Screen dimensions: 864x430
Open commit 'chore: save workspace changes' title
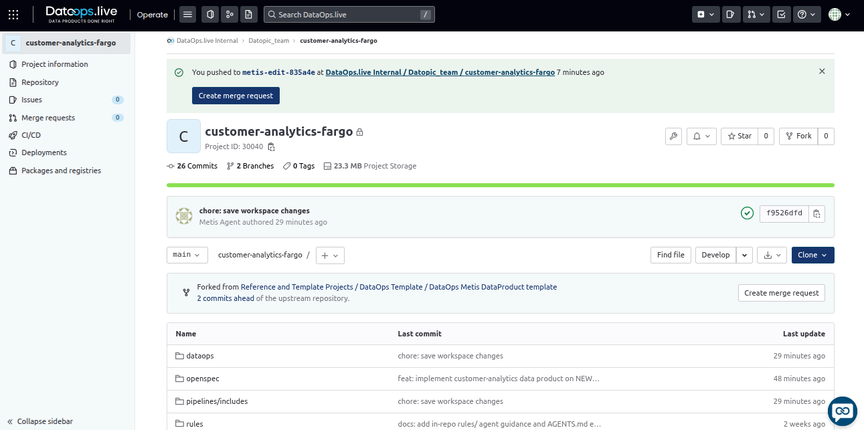tap(254, 211)
